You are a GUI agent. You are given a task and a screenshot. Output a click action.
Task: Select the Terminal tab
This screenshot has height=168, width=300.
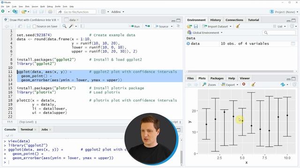(x=27, y=129)
